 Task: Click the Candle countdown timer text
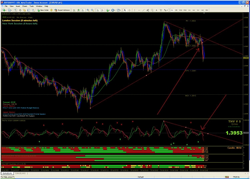(x=234, y=148)
